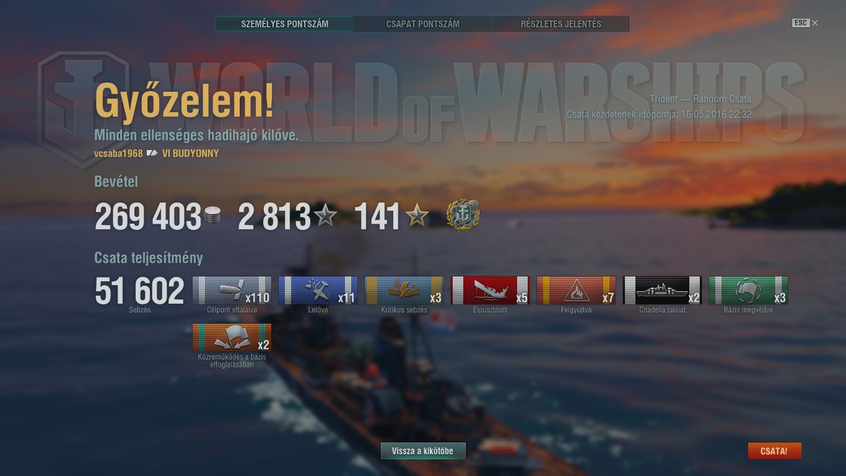Viewport: 846px width, 476px height.
Task: Click the Vissza a kikötőbe button
Action: tap(422, 451)
